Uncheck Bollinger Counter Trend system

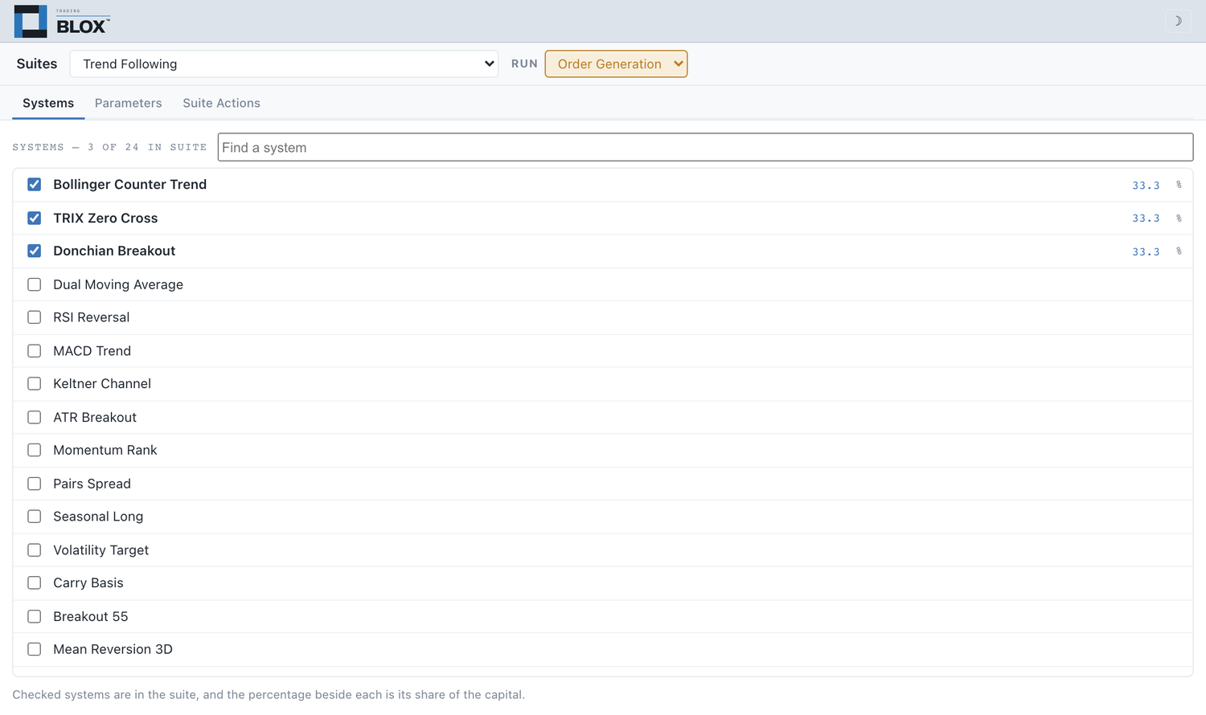35,185
